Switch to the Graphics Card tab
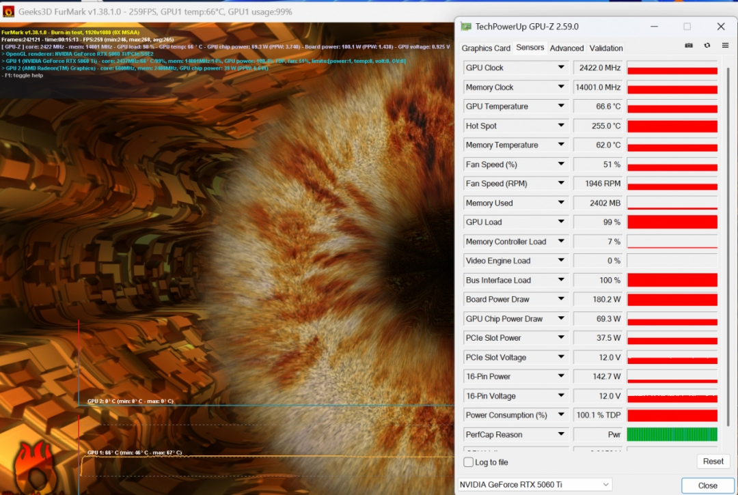 tap(486, 48)
